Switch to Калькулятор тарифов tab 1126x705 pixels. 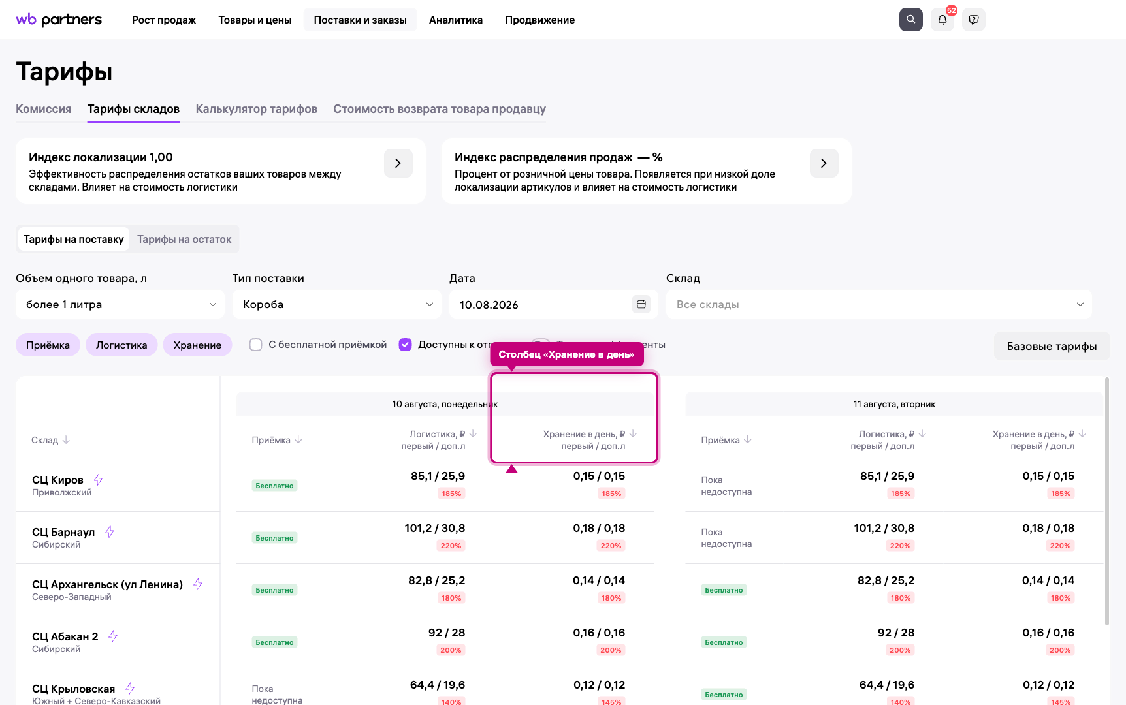(x=257, y=109)
